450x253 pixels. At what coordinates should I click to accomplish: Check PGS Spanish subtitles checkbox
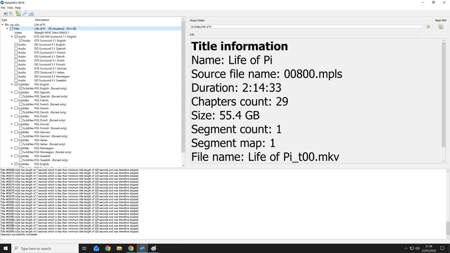(16, 92)
